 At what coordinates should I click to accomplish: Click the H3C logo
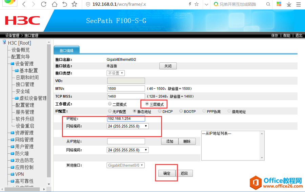click(23, 20)
